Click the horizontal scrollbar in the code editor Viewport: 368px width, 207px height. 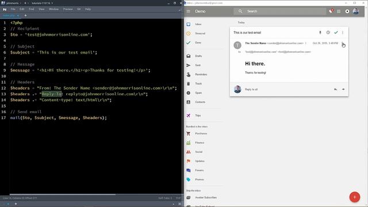63,194
